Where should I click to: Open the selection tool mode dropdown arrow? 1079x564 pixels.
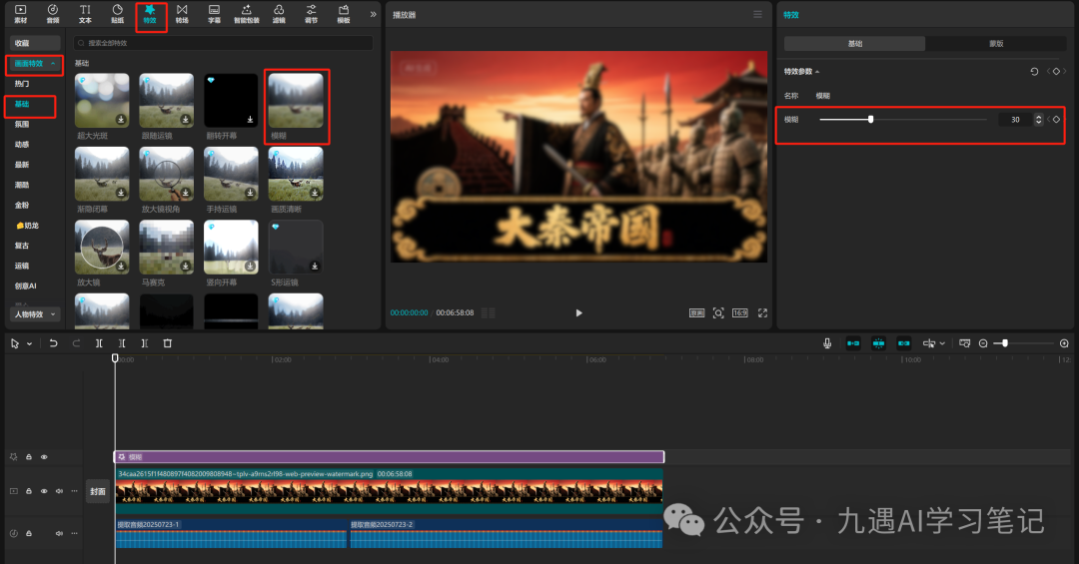coord(30,344)
